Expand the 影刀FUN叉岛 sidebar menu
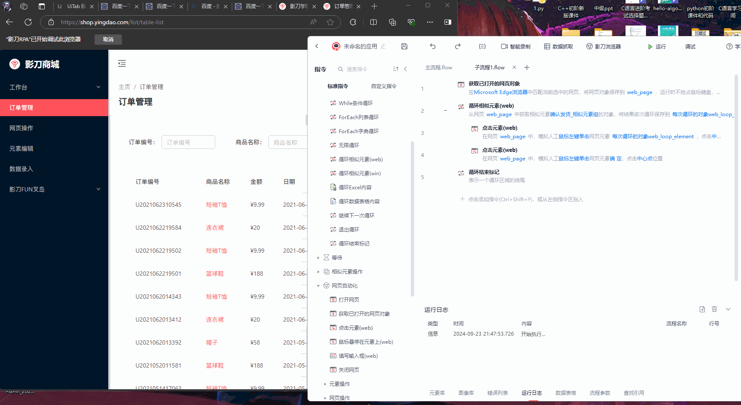 click(x=54, y=189)
